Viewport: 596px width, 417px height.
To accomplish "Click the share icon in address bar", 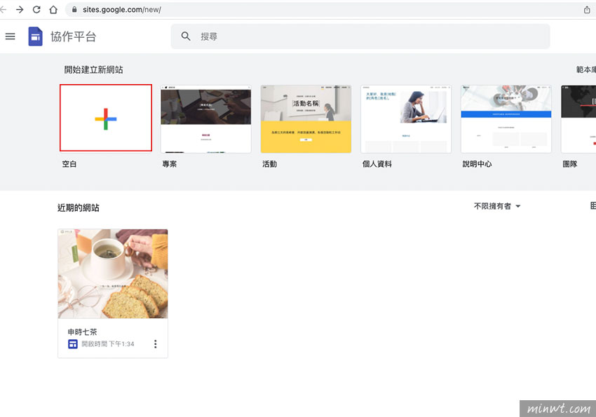I will point(587,10).
